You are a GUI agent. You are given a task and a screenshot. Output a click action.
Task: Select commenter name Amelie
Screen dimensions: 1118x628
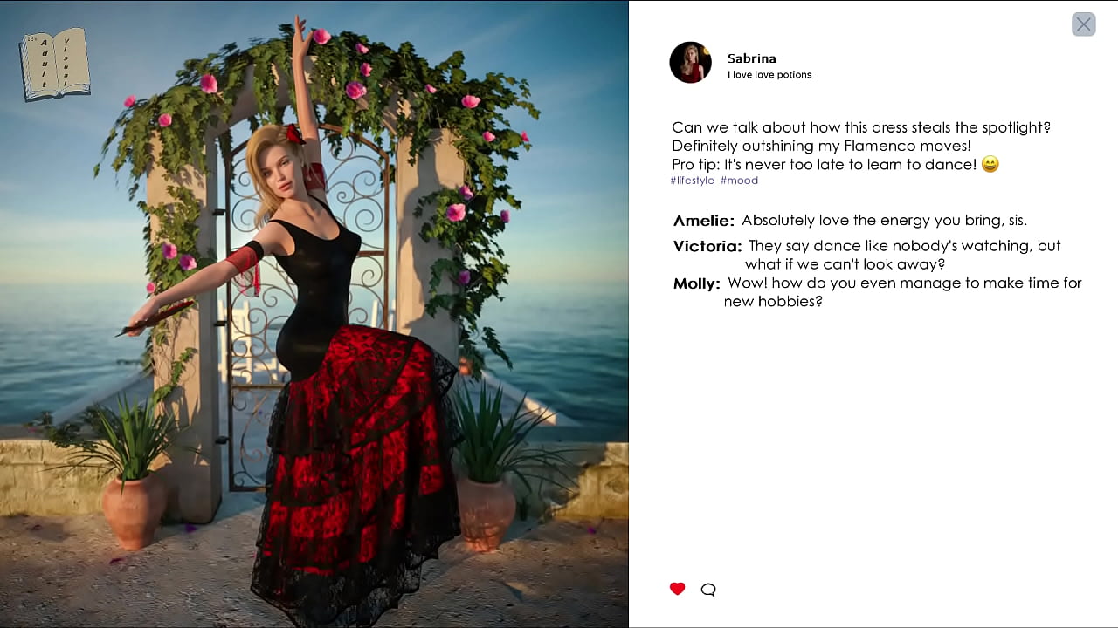[703, 221]
